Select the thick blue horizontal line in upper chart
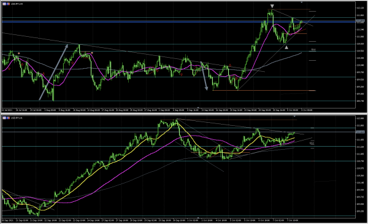 (178, 22)
